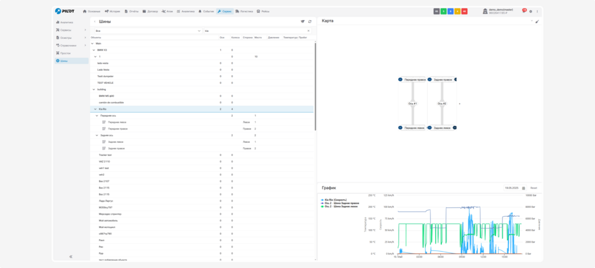Collapse the BMW X3 tree node

(x=94, y=50)
